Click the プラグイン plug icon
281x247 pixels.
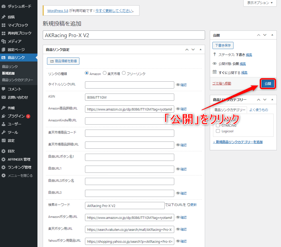click(3, 116)
